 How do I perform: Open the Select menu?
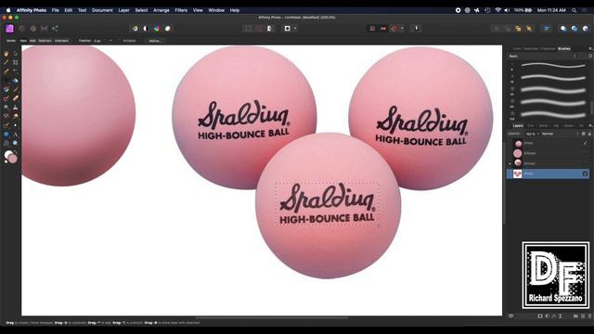(141, 10)
